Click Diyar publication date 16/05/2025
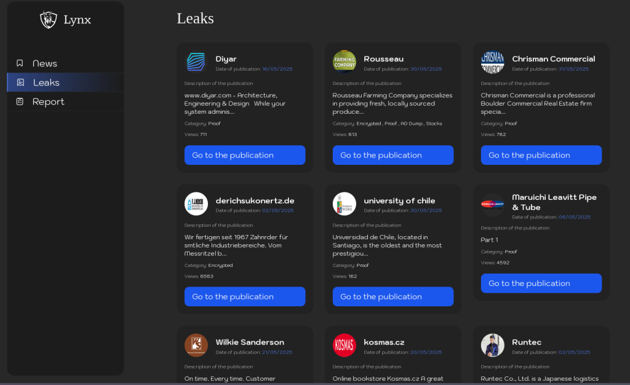 [x=277, y=69]
